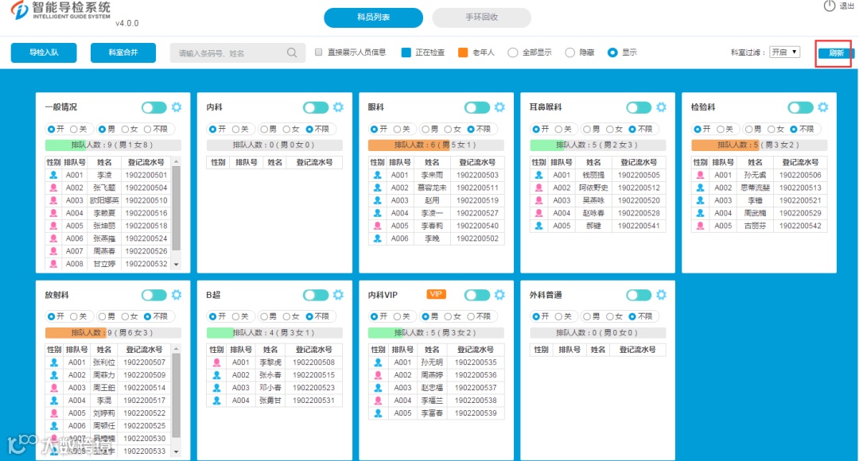
Task: Open settings gear for 外科普通 department
Action: coord(661,295)
